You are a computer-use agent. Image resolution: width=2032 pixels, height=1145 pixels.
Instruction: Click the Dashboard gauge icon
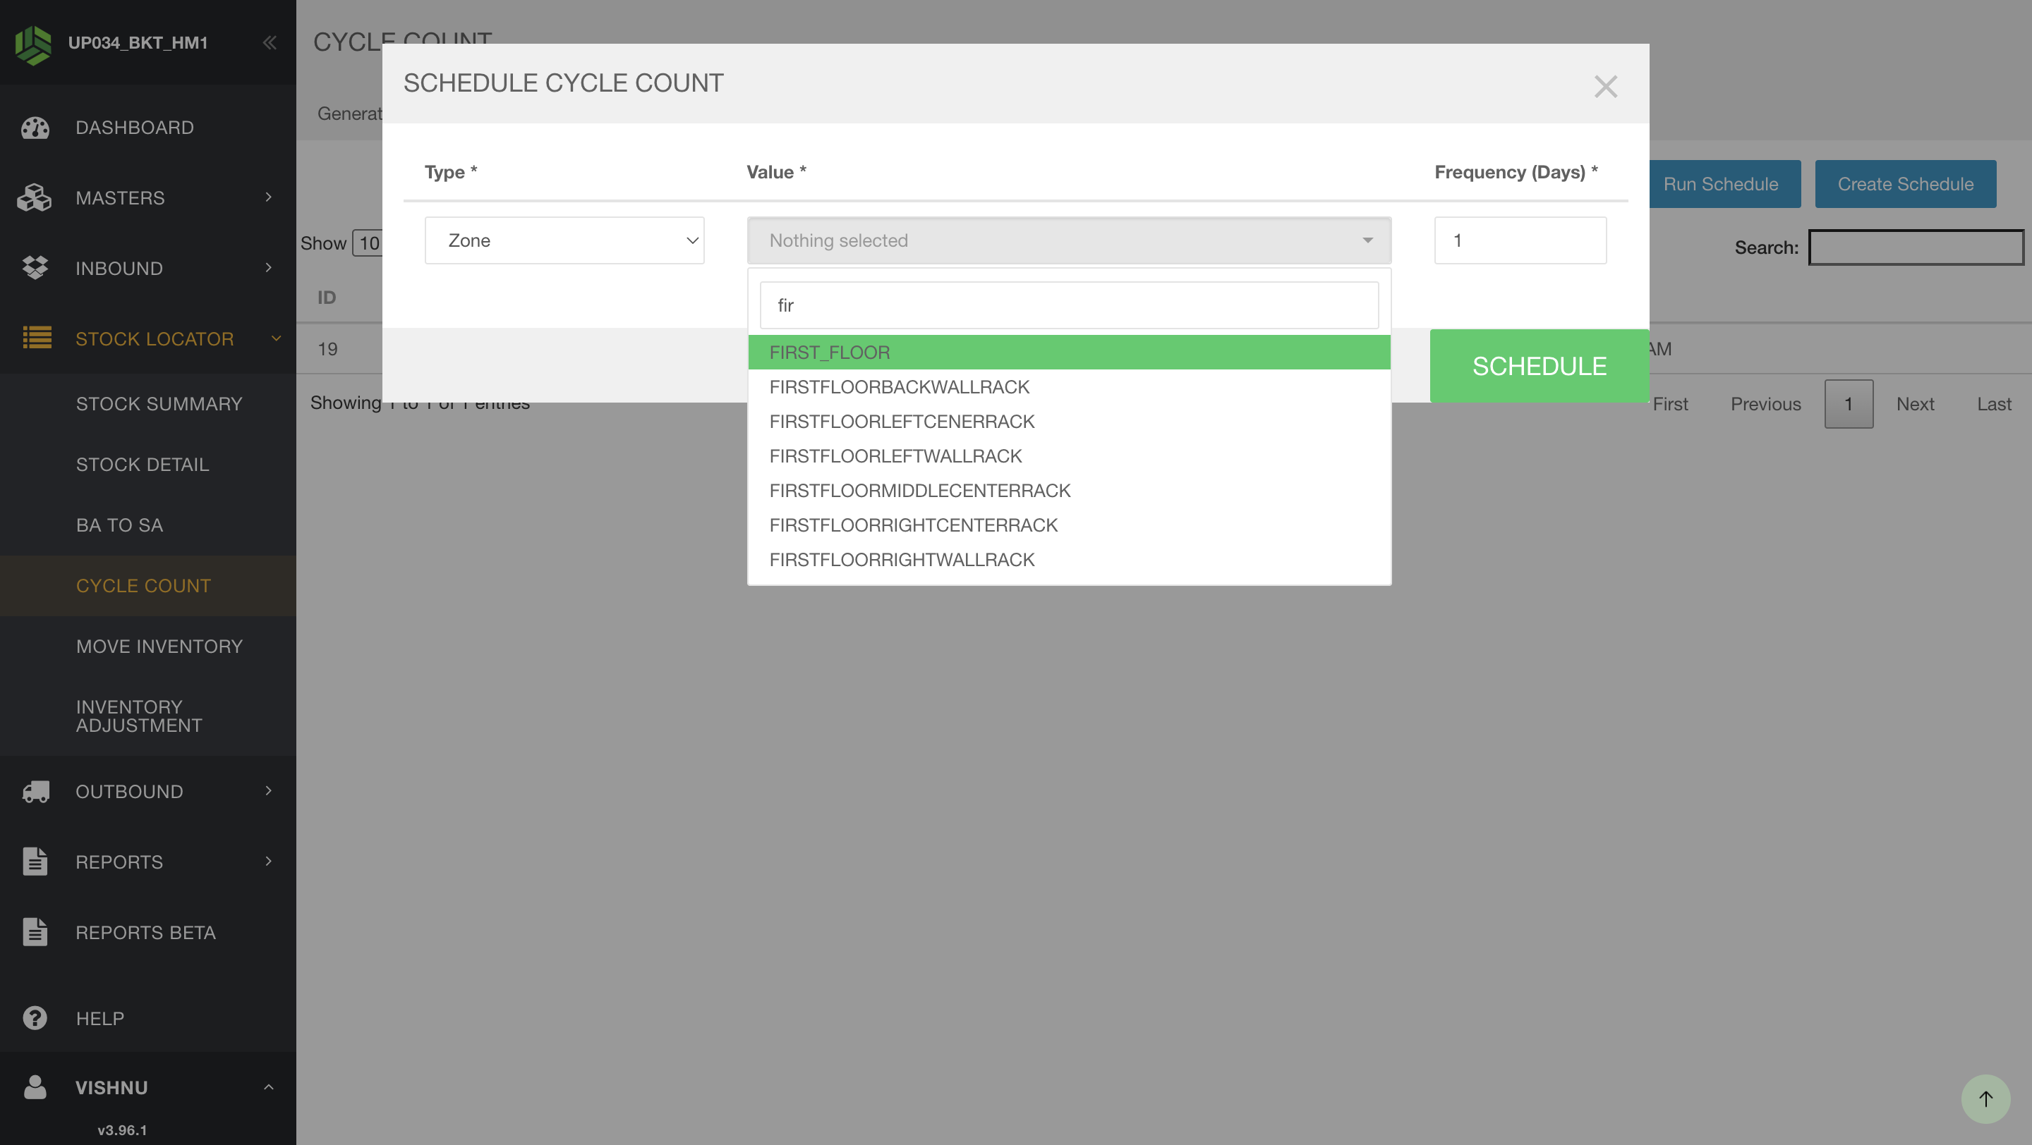tap(35, 128)
